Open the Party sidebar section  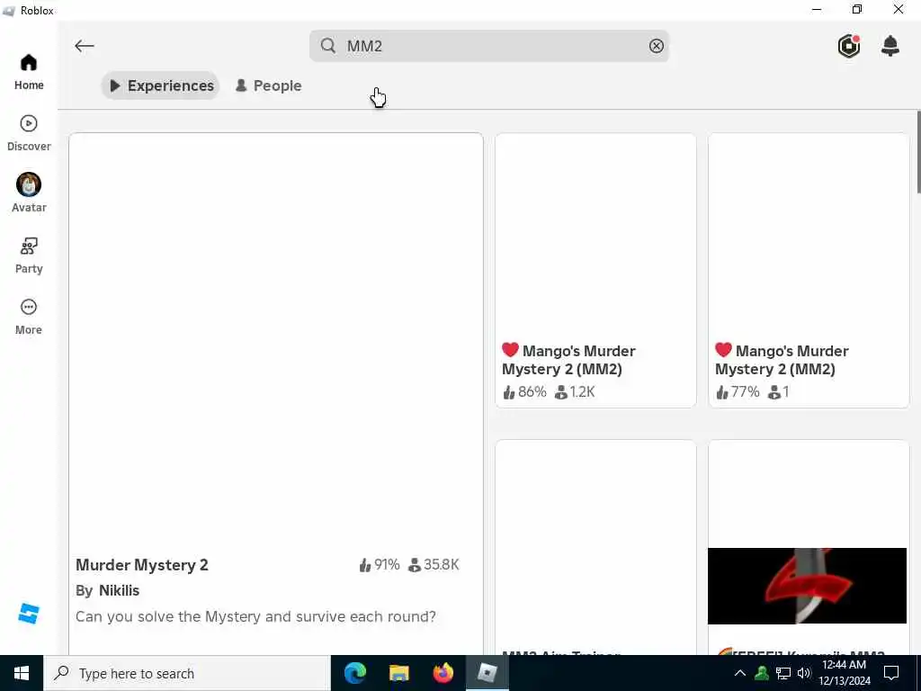(29, 256)
